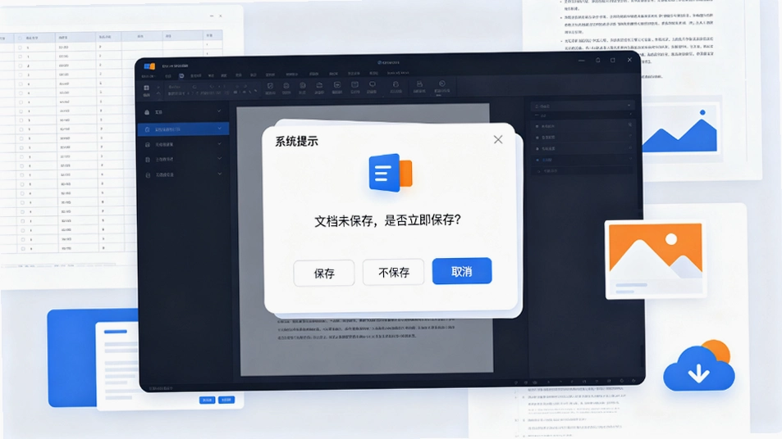Image resolution: width=782 pixels, height=439 pixels.
Task: Open the right panel's top dropdown
Action: point(582,106)
